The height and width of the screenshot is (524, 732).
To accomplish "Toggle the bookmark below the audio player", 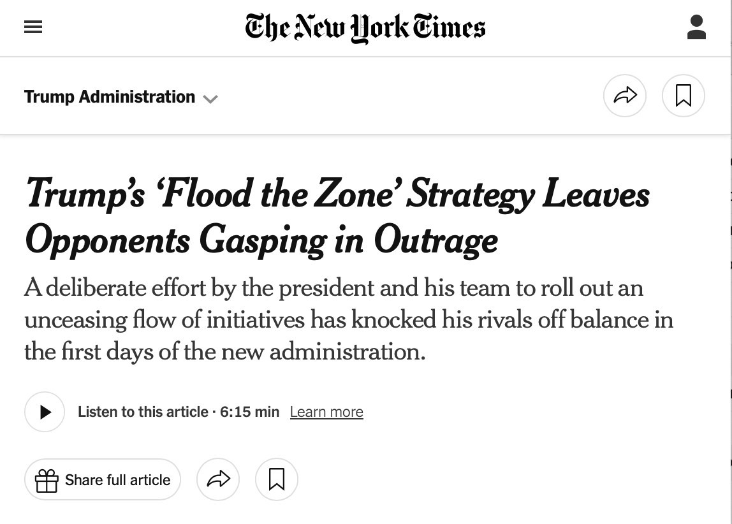I will [276, 479].
